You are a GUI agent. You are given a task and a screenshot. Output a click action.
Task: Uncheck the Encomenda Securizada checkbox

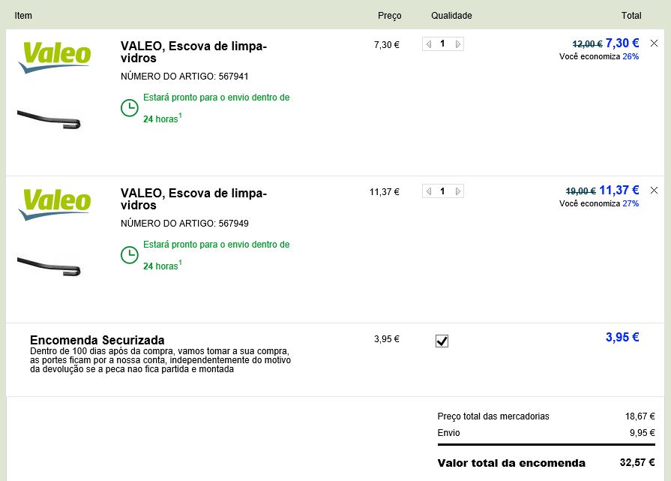point(442,341)
